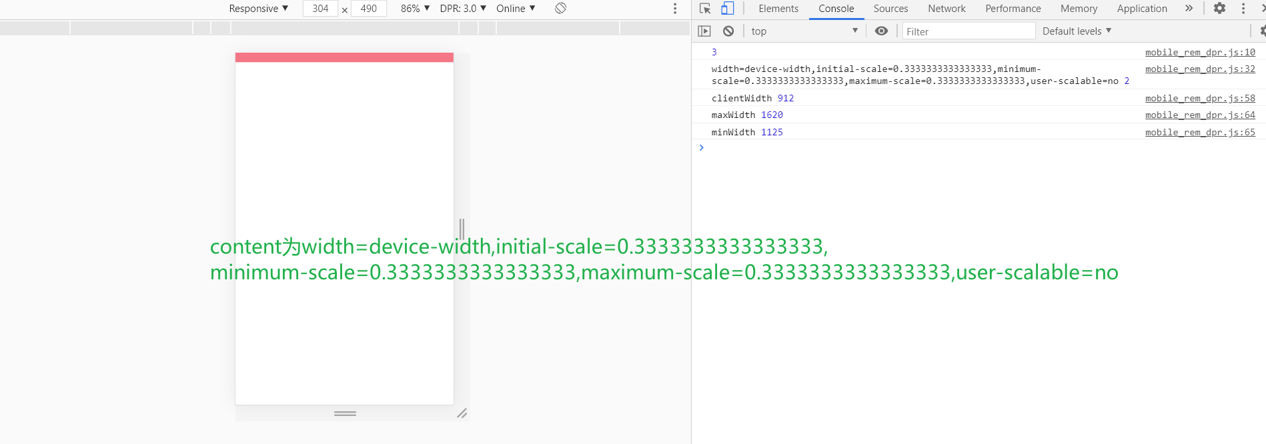Open the Application tab

tap(1142, 9)
